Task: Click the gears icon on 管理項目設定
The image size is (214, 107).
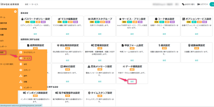Action: (x=92, y=45)
